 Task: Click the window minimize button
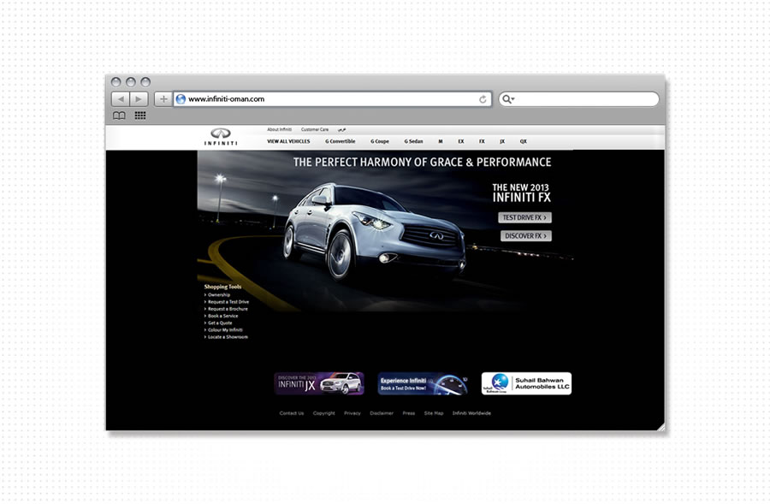point(131,82)
